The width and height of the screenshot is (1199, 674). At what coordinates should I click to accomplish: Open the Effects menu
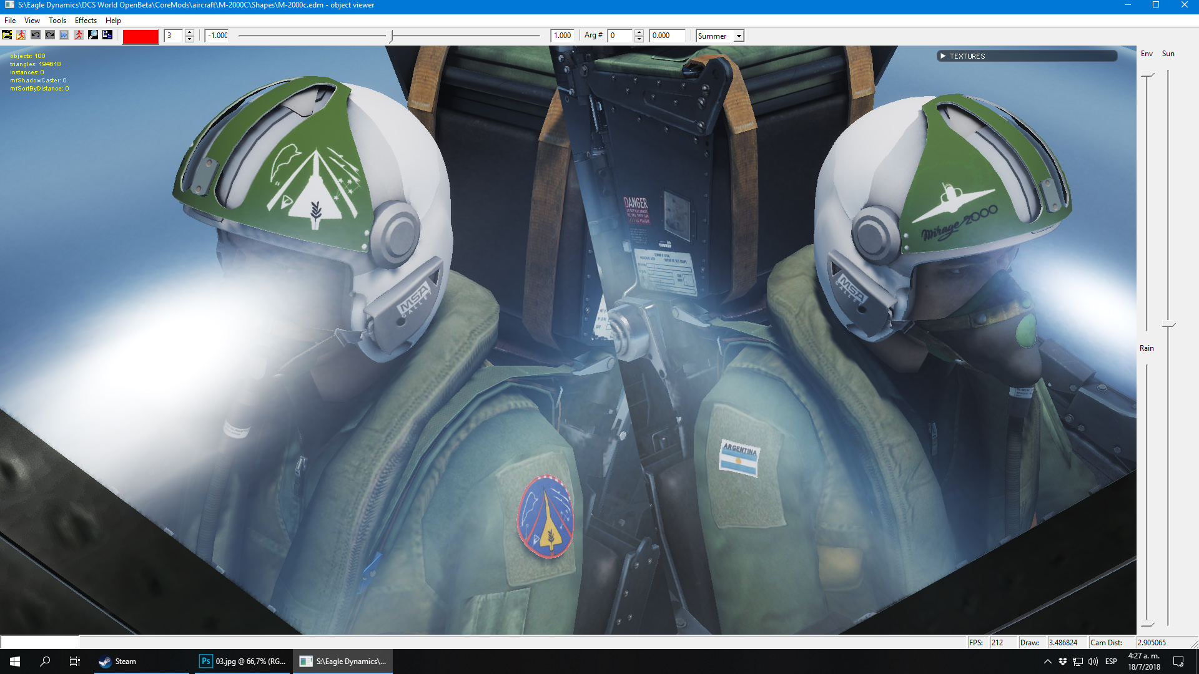(x=86, y=21)
